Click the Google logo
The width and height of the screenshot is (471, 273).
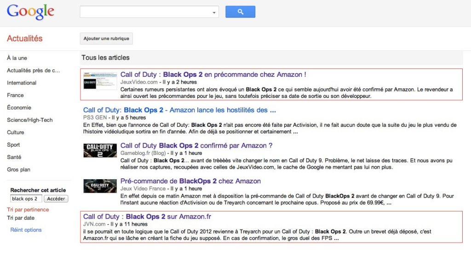(30, 12)
